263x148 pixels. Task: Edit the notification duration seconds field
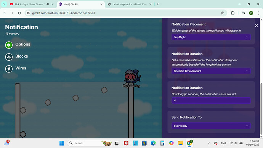click(211, 101)
